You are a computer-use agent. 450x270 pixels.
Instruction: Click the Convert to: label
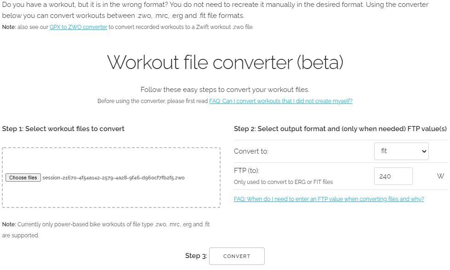pyautogui.click(x=251, y=151)
